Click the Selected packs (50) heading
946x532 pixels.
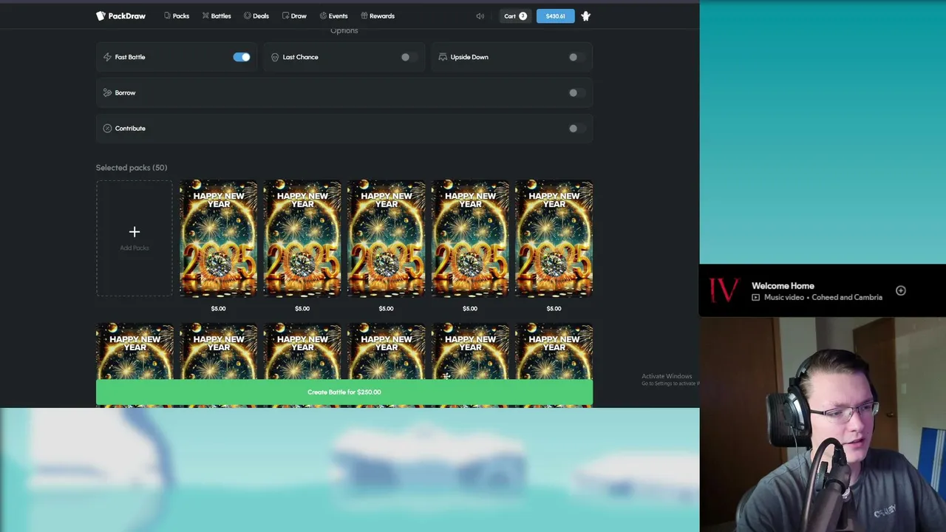click(x=132, y=168)
